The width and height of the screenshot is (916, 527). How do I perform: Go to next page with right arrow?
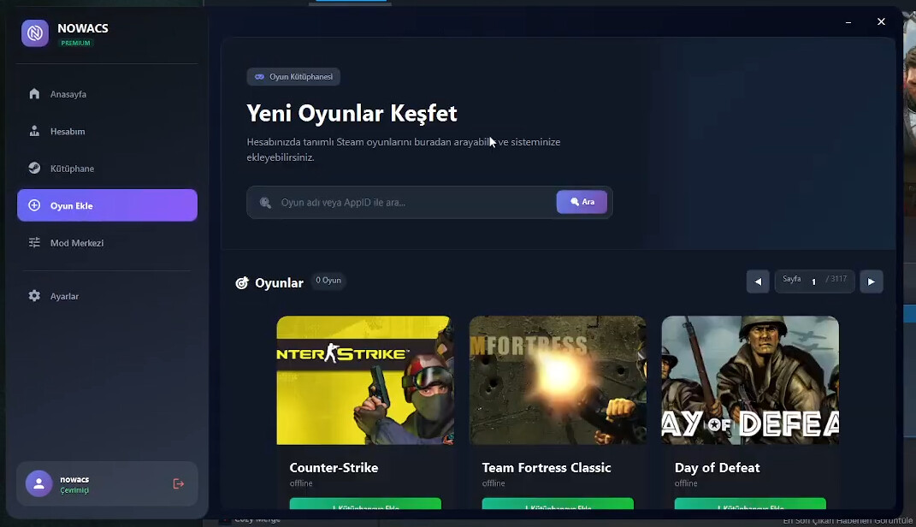[871, 281]
